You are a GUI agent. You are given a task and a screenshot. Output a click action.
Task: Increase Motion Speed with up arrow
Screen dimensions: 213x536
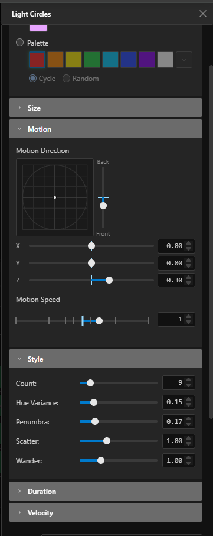pos(188,317)
